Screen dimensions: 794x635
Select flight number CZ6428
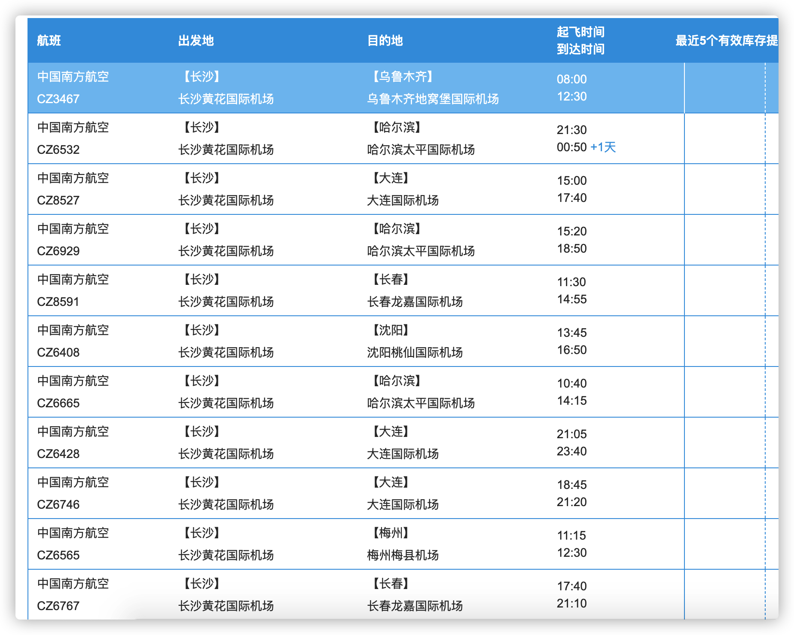(58, 454)
